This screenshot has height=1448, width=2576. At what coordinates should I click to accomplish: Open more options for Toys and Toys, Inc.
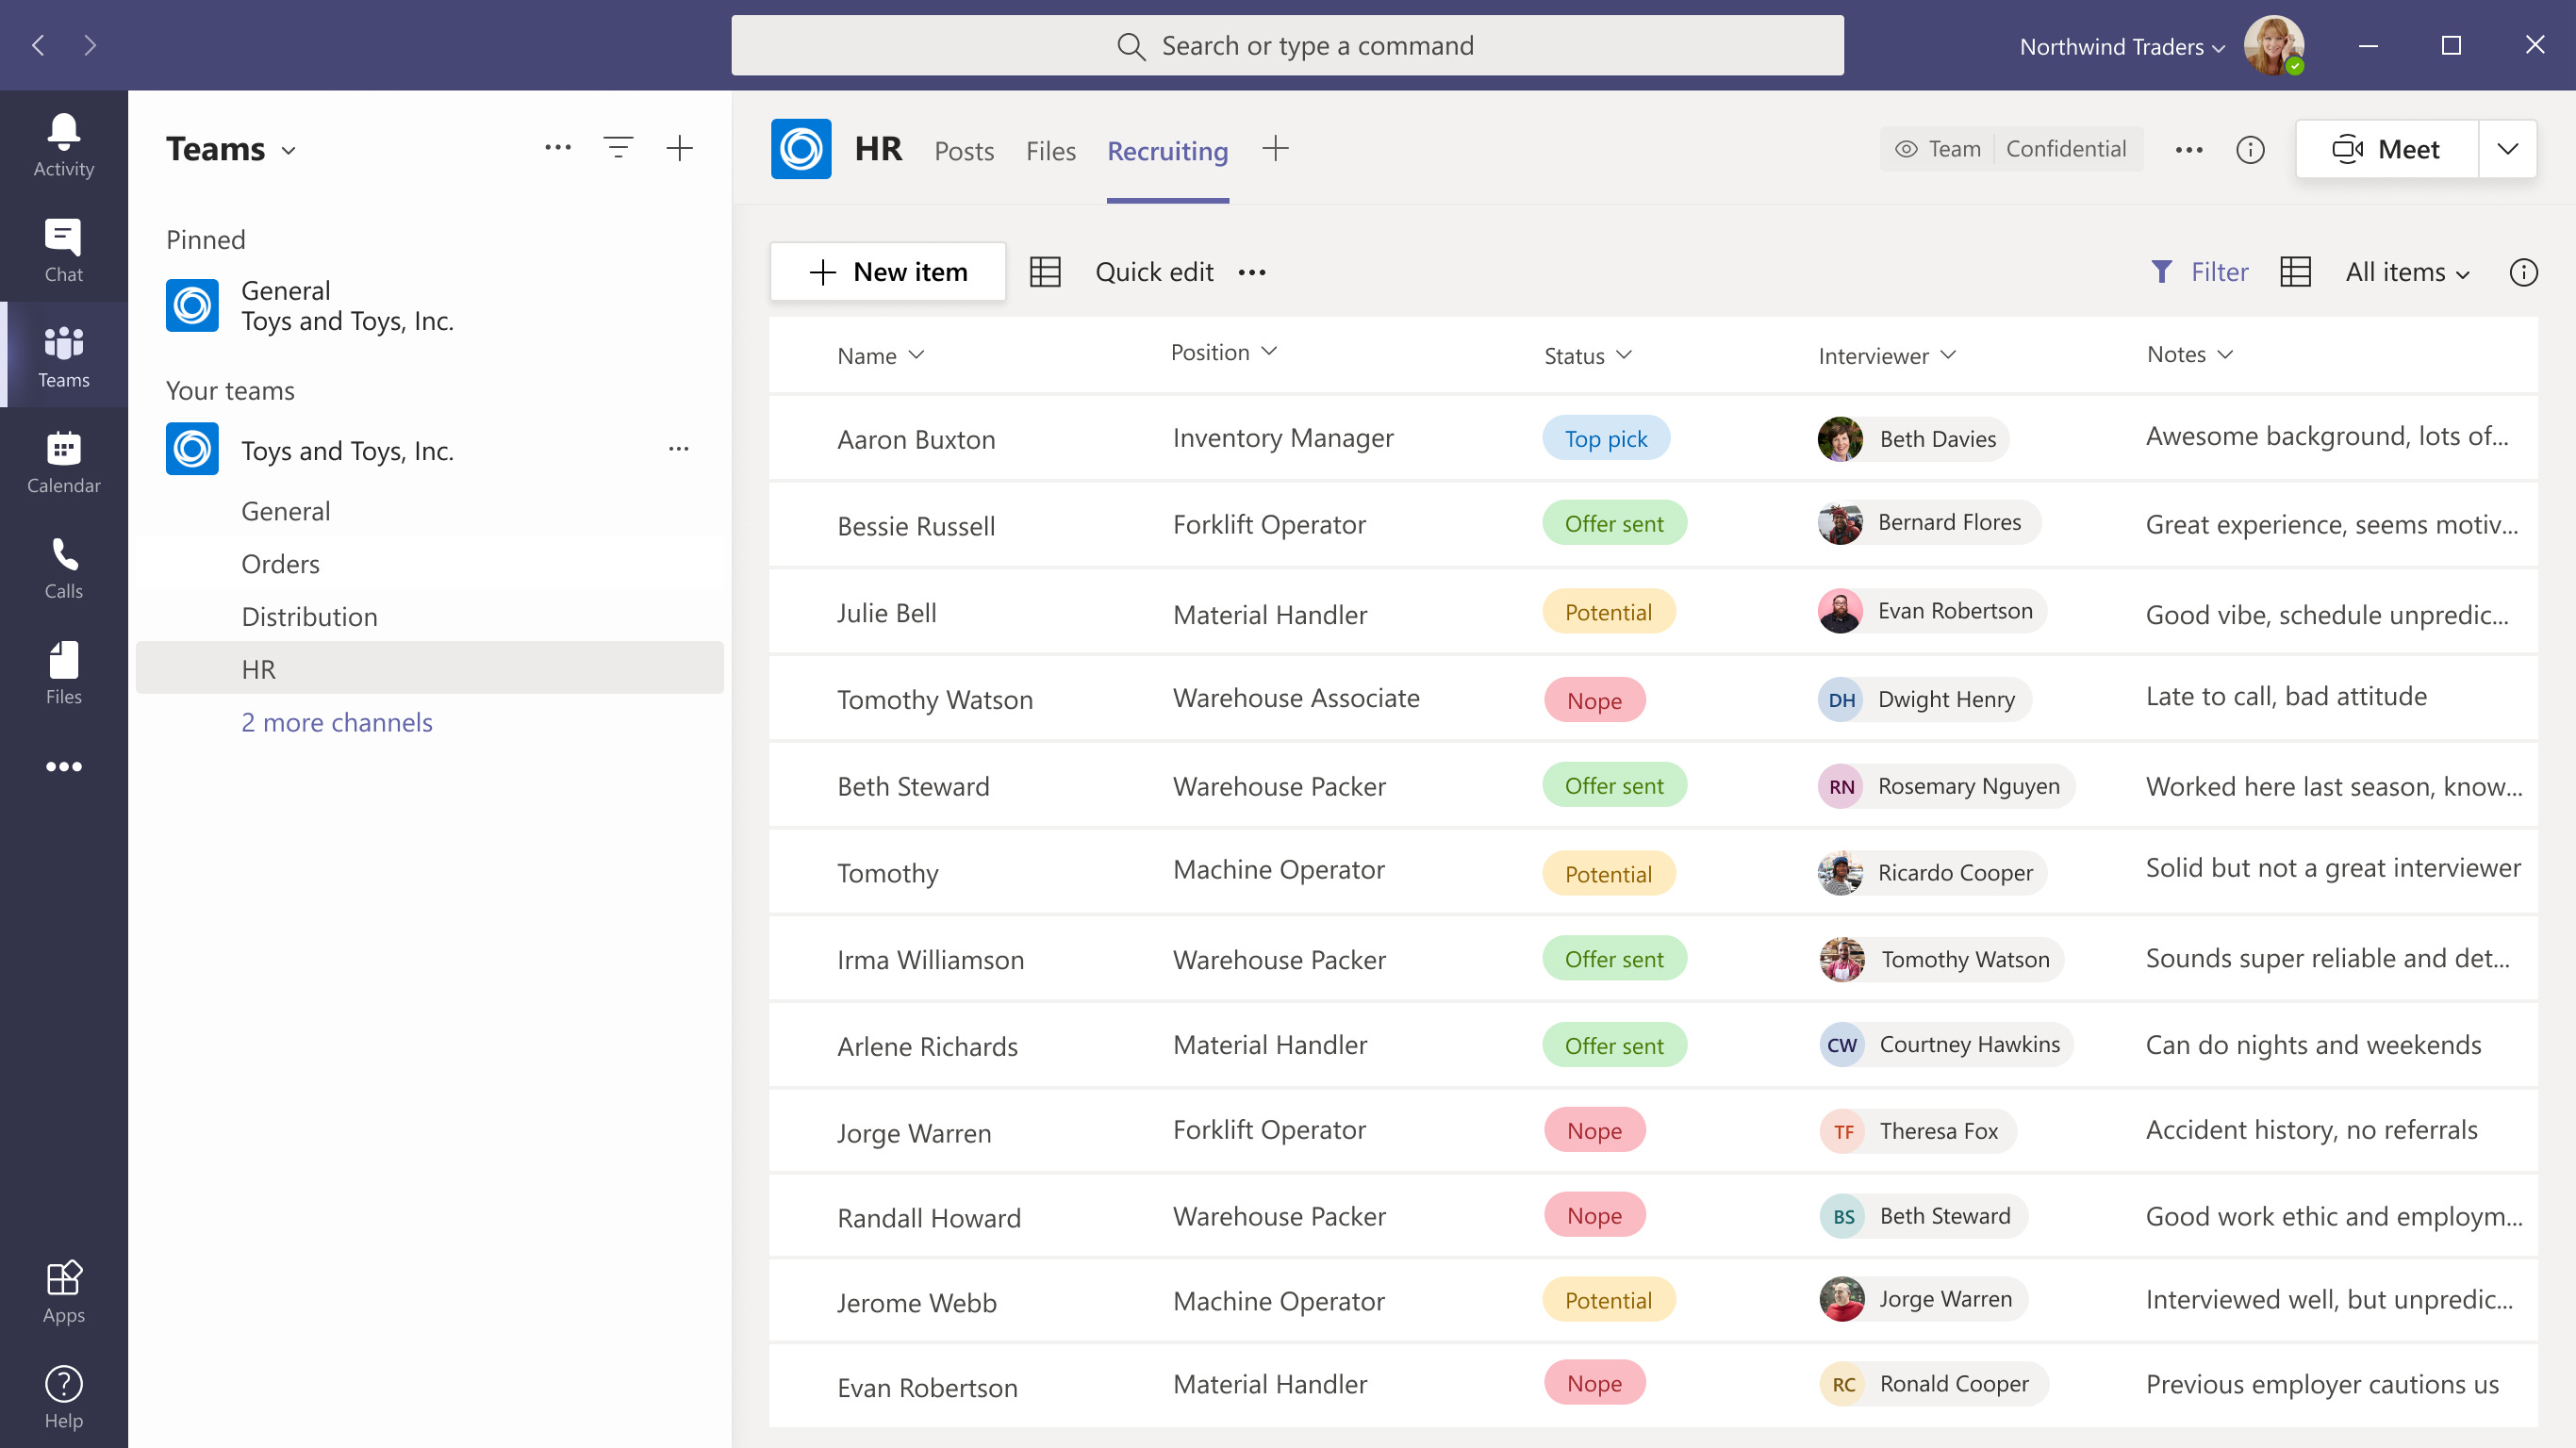pos(681,448)
